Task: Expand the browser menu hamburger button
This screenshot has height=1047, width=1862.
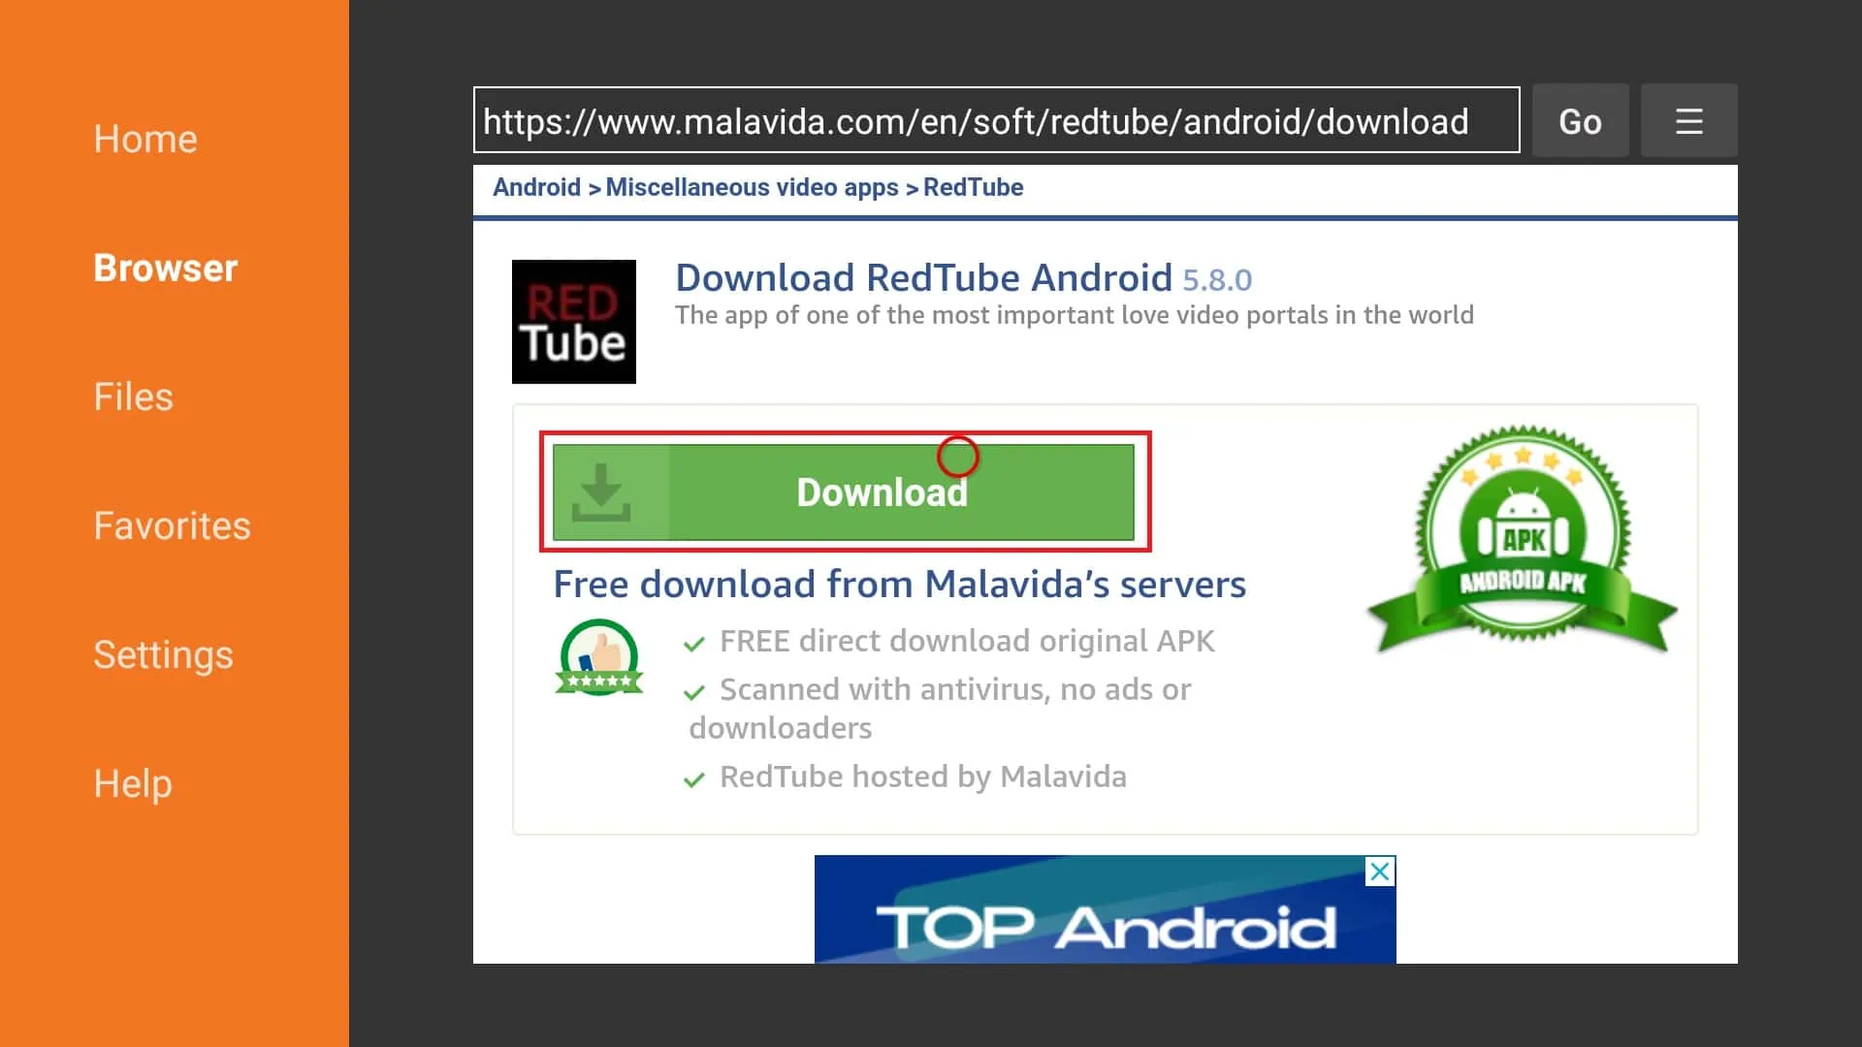Action: pyautogui.click(x=1688, y=120)
